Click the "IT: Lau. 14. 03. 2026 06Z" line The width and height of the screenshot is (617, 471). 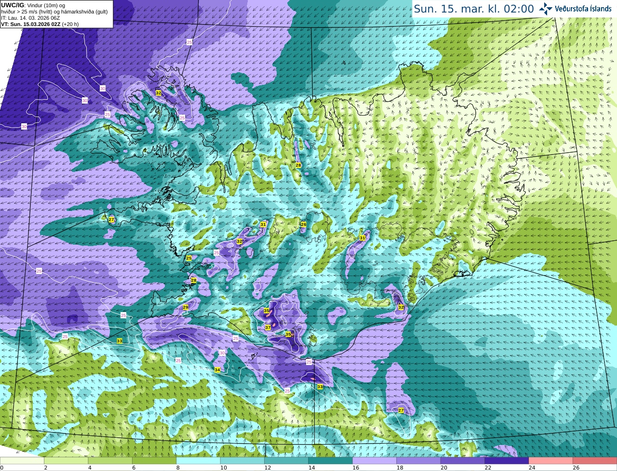pyautogui.click(x=30, y=18)
